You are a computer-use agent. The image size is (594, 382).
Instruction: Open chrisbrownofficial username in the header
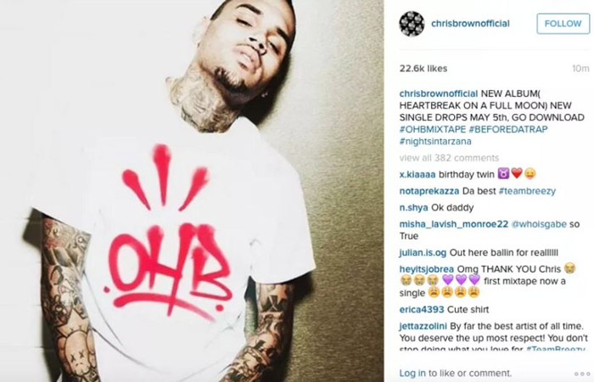pos(470,24)
